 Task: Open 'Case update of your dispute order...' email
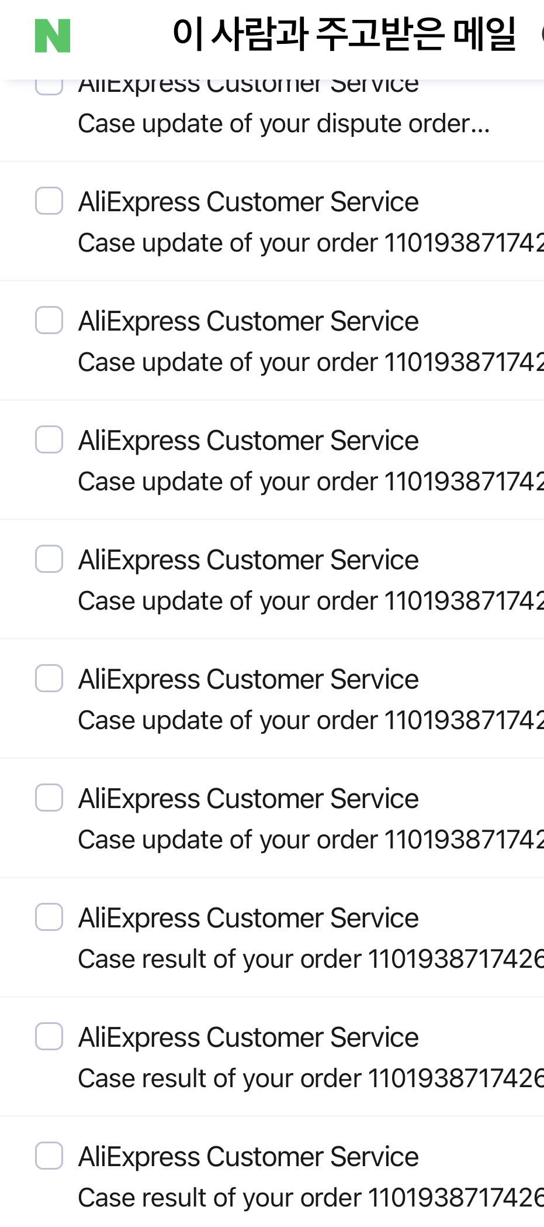click(284, 123)
